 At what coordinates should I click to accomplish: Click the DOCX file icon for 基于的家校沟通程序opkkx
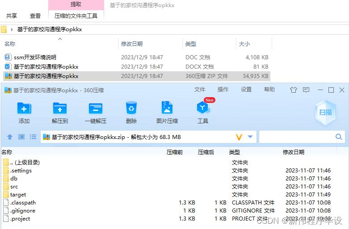click(x=8, y=66)
